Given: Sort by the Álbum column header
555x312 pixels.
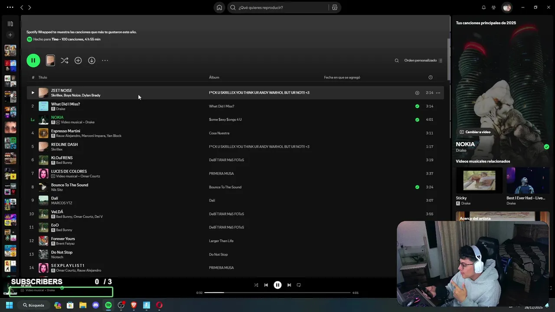Looking at the screenshot, I should pos(214,78).
